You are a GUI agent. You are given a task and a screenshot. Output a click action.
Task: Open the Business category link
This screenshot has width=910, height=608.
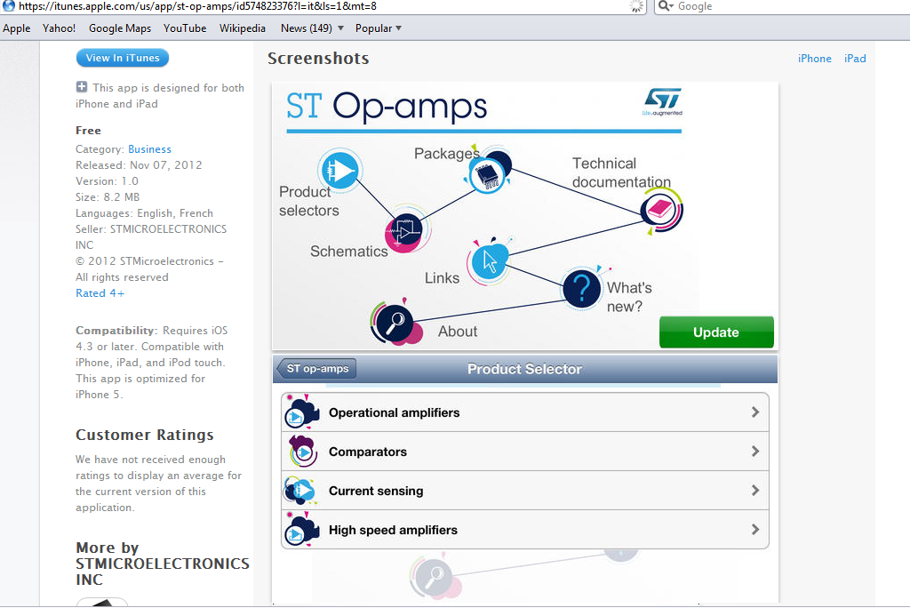pyautogui.click(x=149, y=149)
